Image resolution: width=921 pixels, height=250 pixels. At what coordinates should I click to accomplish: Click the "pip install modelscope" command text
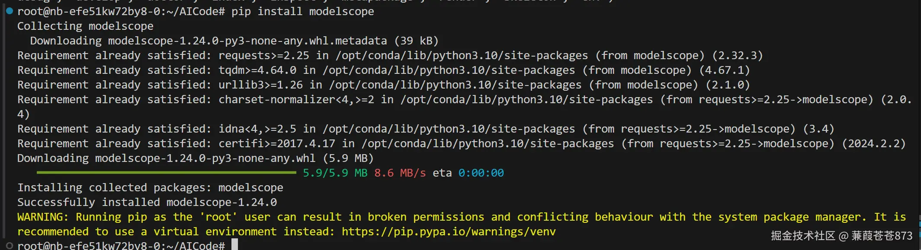pos(302,12)
